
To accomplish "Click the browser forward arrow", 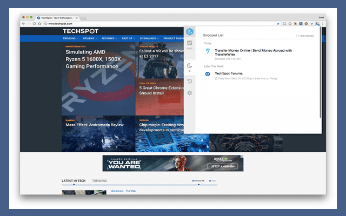I will click(x=29, y=24).
